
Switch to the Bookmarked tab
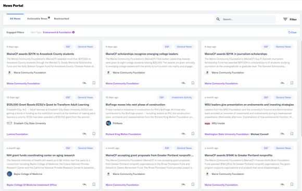pyautogui.click(x=61, y=19)
